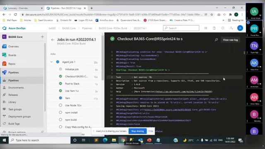This screenshot has width=265, height=149.
Task: Open a new browser tab
Action: tap(92, 8)
